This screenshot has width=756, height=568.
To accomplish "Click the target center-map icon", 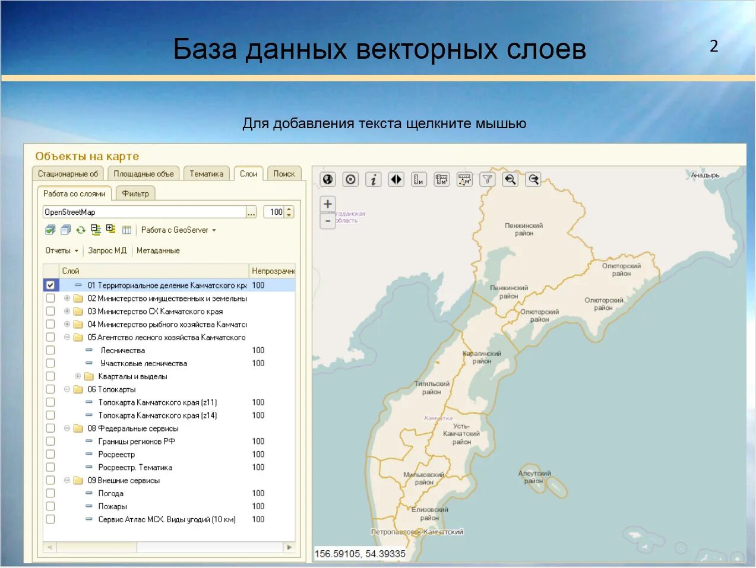I will pyautogui.click(x=351, y=179).
